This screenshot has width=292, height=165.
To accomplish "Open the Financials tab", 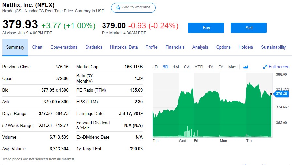I will [x=175, y=47].
